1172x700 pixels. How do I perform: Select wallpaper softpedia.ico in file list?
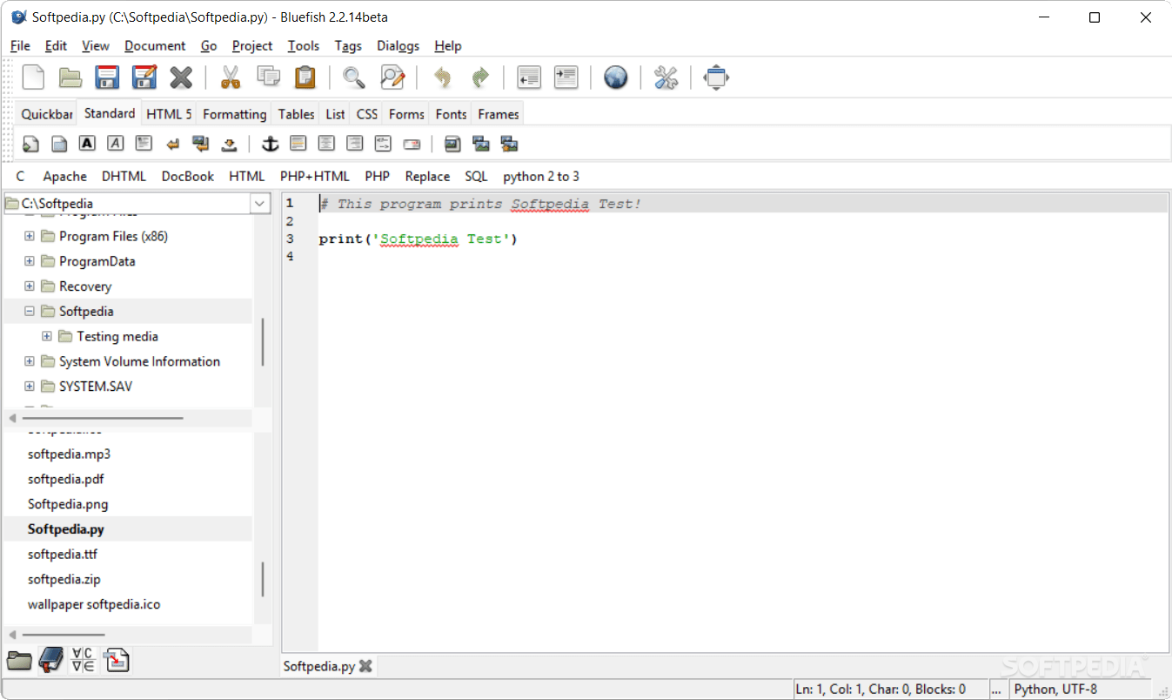[x=94, y=604]
